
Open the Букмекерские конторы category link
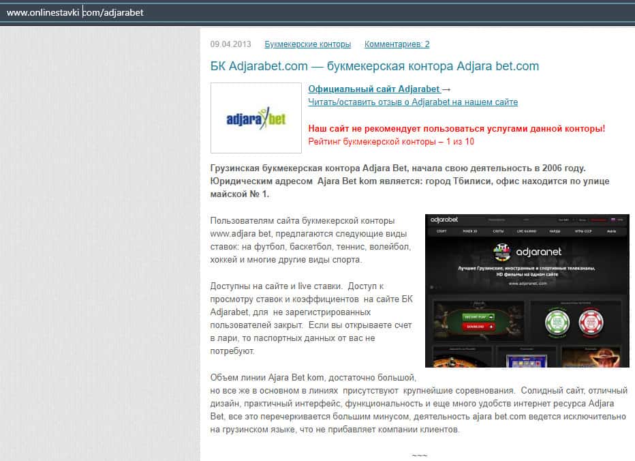coord(307,44)
